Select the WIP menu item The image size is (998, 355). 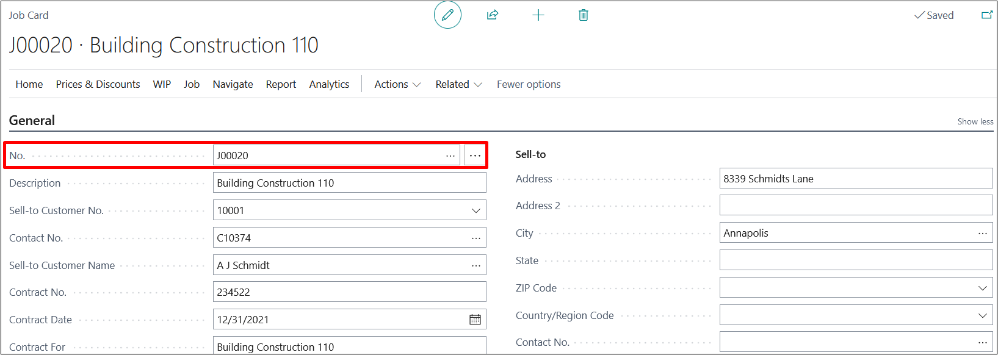[162, 84]
